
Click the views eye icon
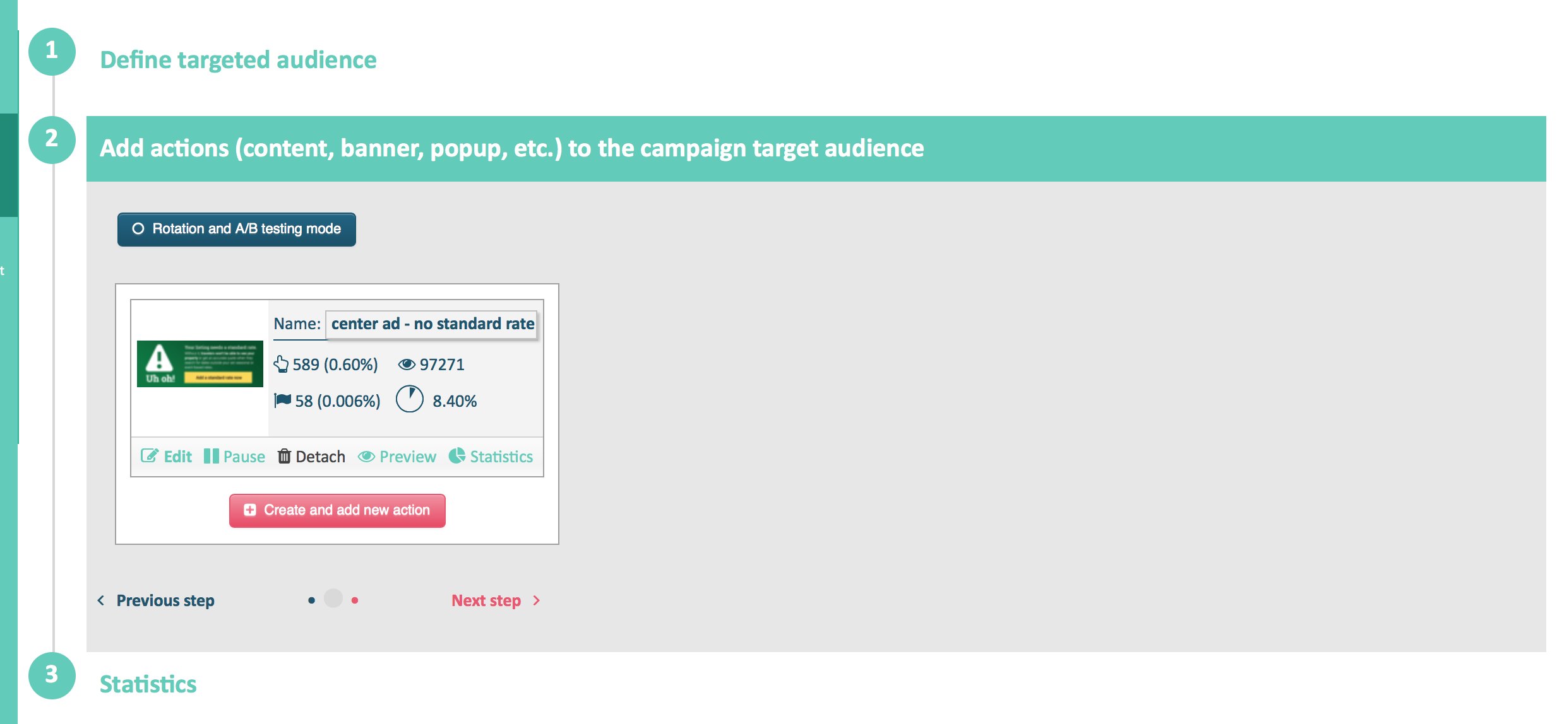[x=407, y=364]
